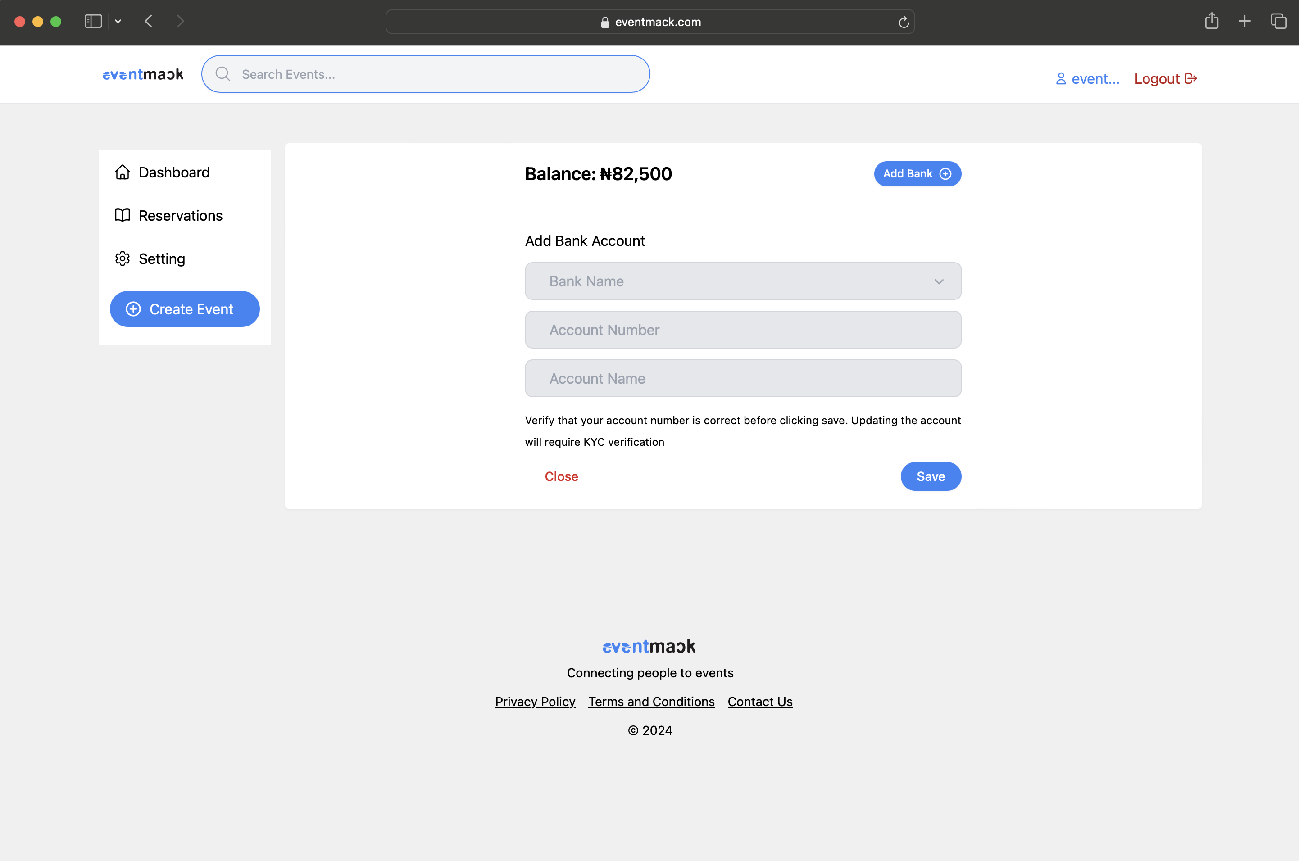Go back with the browser back arrow

[x=148, y=22]
